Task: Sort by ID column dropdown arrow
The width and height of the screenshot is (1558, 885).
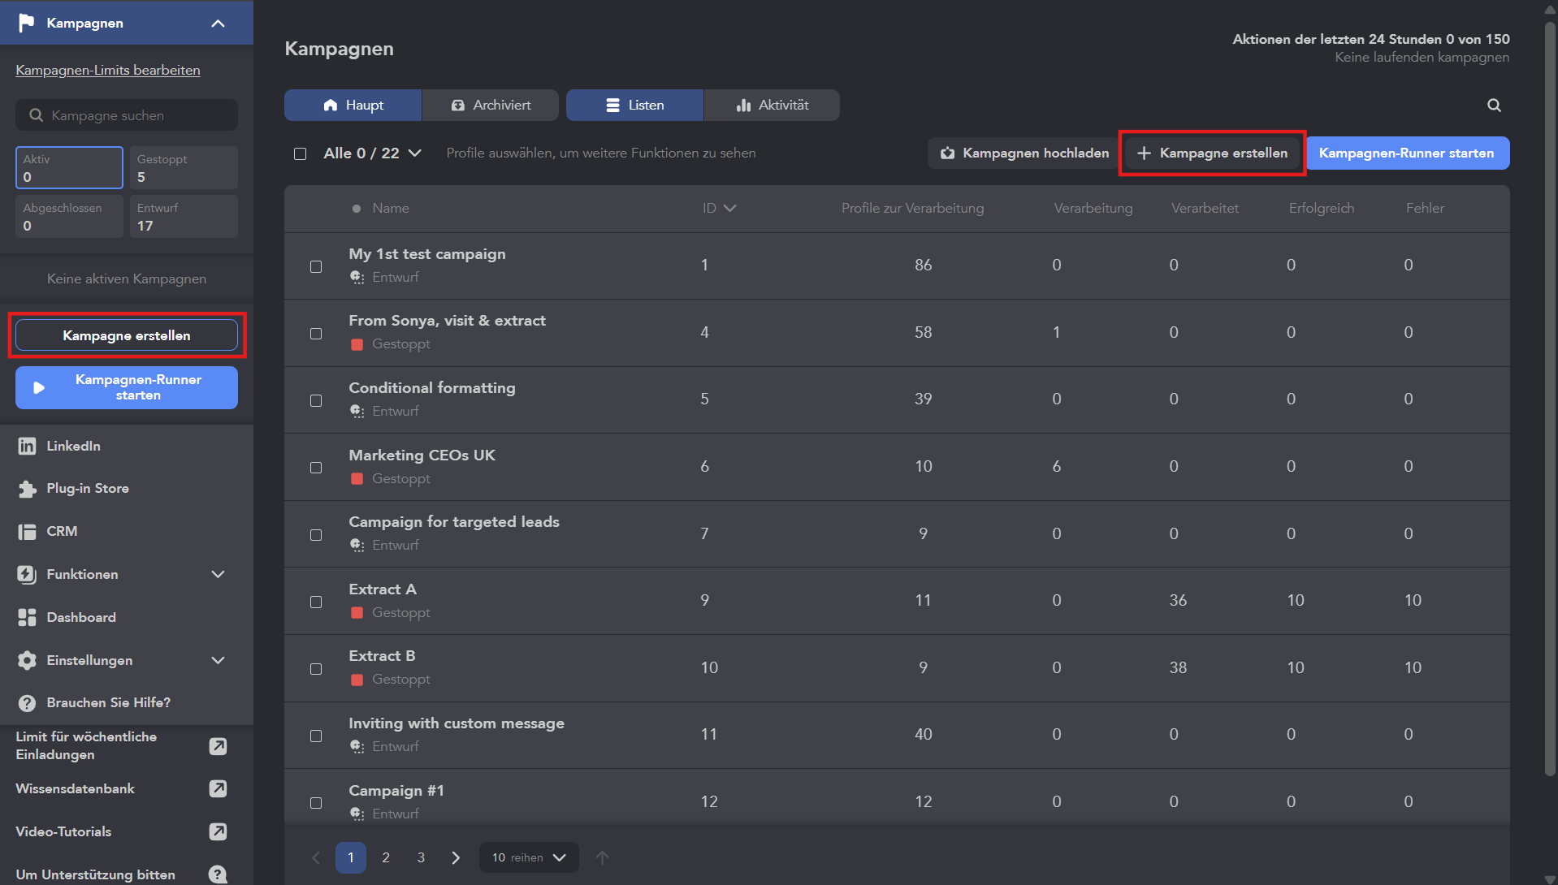Action: 729,209
